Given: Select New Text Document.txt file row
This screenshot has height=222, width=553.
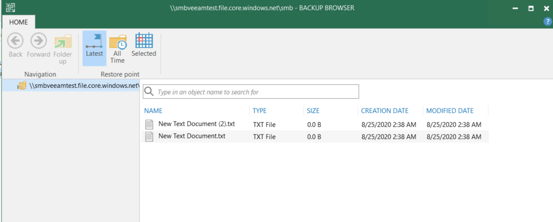Looking at the screenshot, I should 192,137.
